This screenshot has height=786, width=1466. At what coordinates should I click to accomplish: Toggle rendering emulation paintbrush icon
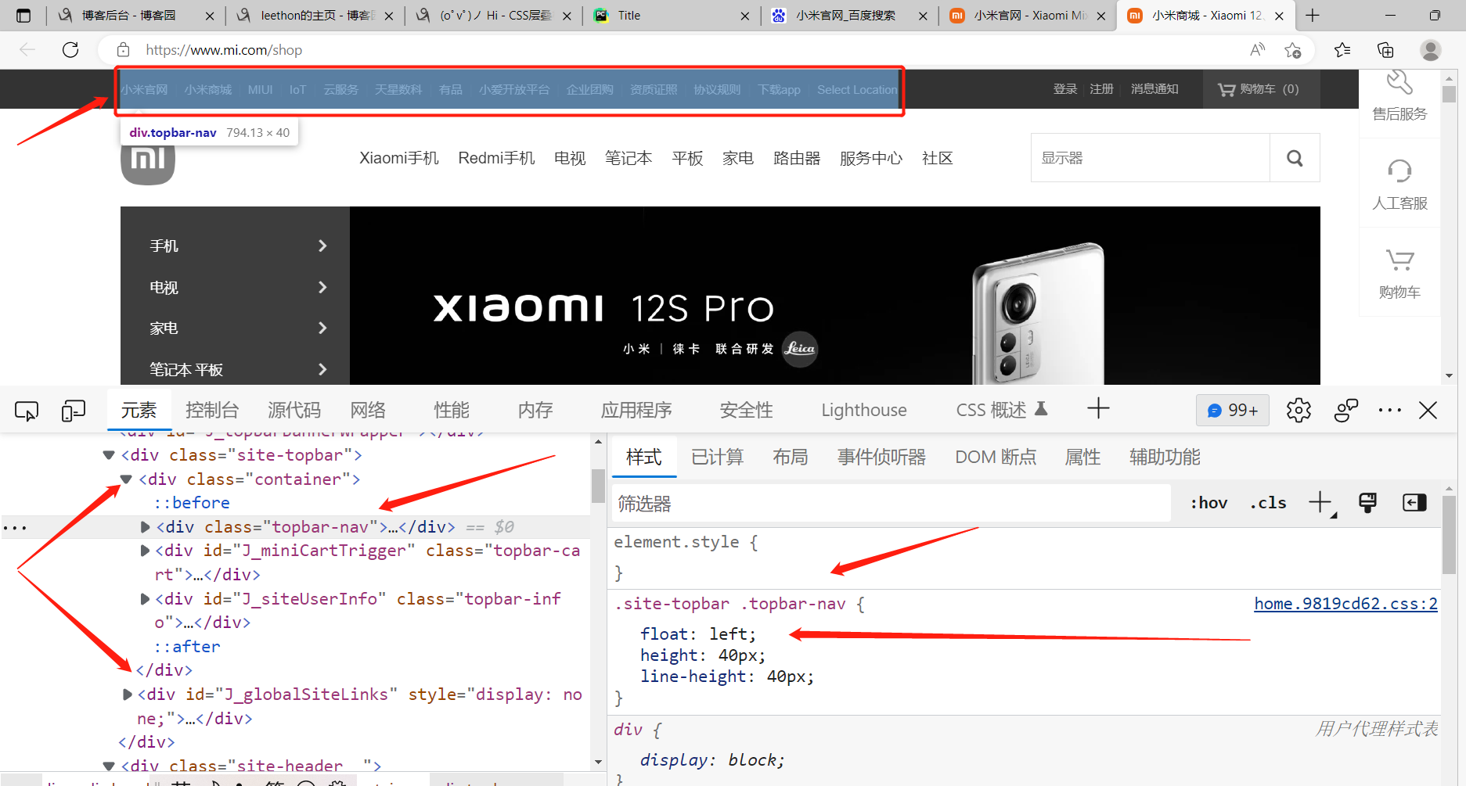(1367, 502)
